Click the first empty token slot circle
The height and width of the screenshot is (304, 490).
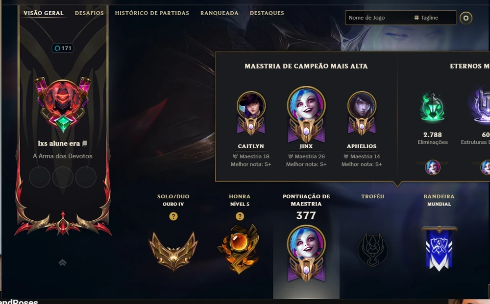pyautogui.click(x=40, y=177)
